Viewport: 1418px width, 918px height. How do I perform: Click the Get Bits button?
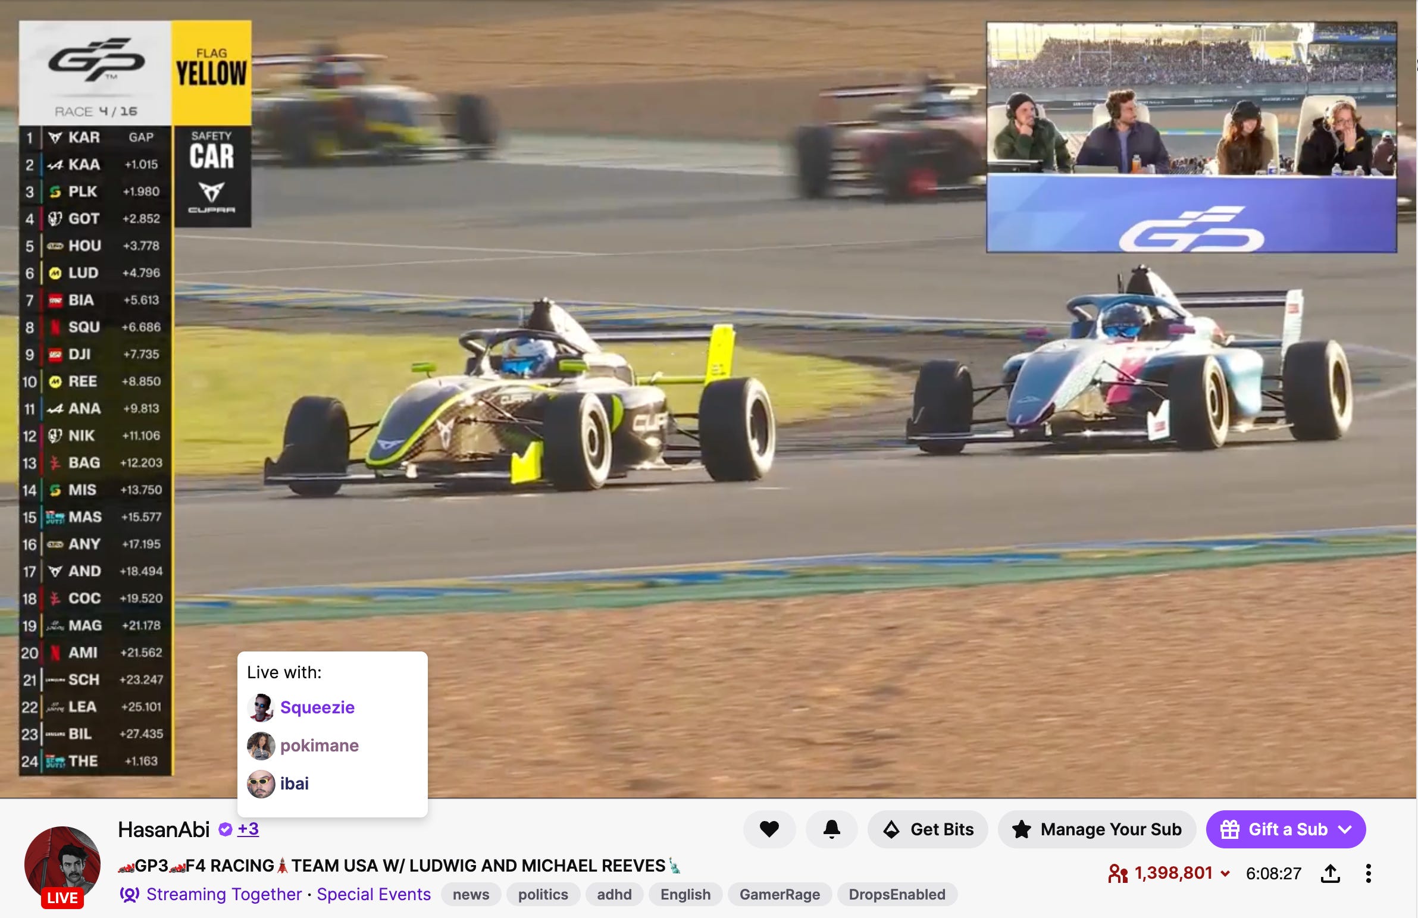coord(928,829)
